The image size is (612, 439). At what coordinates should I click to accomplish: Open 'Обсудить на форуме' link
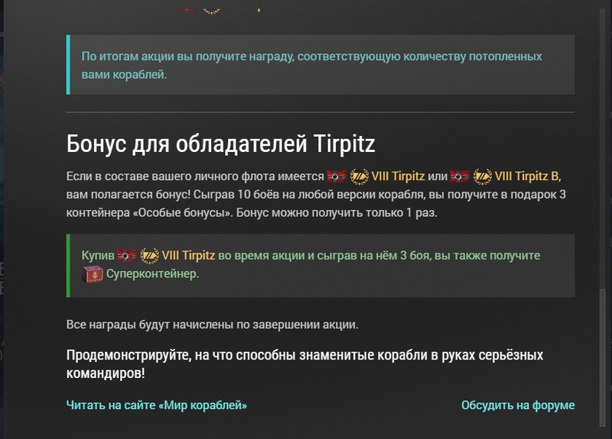coord(518,405)
